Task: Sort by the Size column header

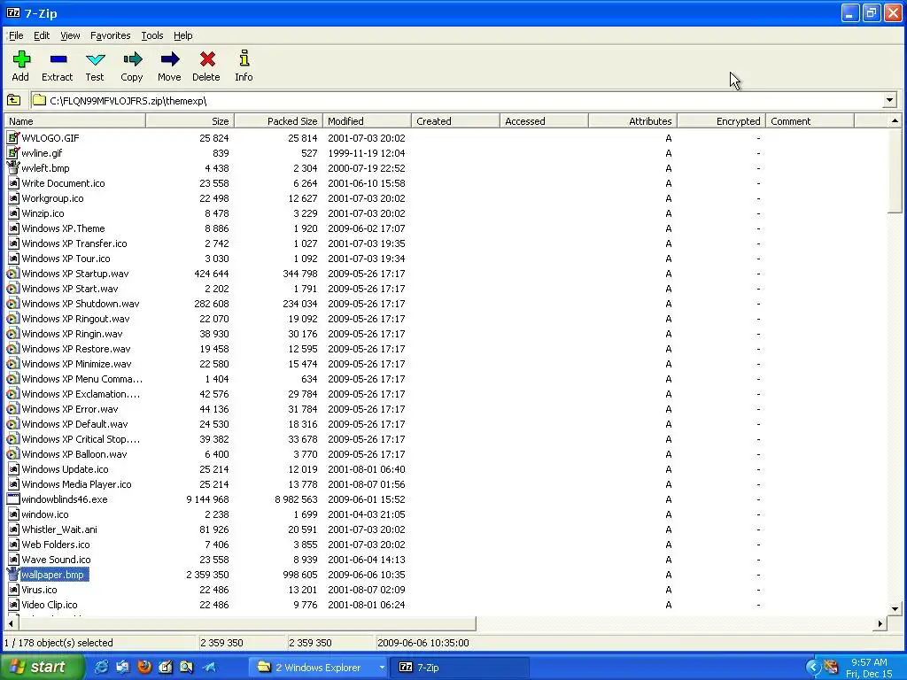Action: click(x=190, y=120)
